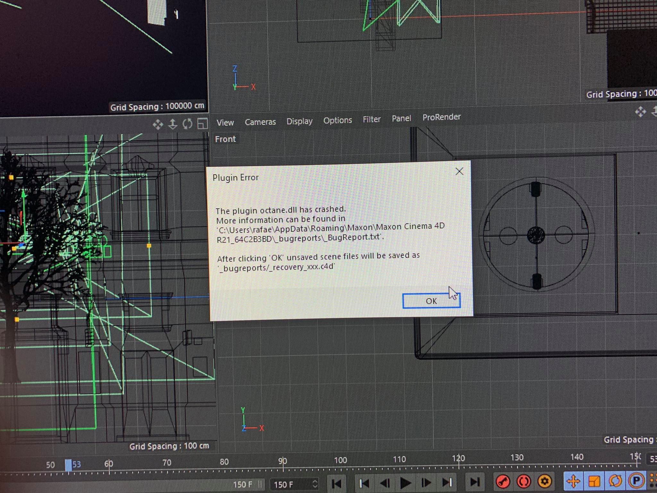657x493 pixels.
Task: Close the Plugin Error dialog
Action: (459, 171)
